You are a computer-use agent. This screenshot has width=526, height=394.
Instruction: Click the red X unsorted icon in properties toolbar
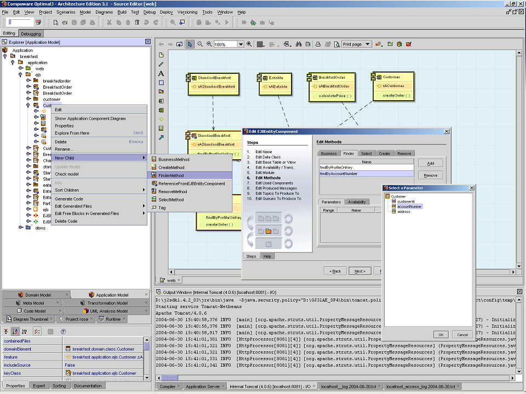(6, 332)
